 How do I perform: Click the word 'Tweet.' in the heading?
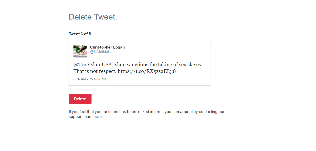tap(105, 17)
